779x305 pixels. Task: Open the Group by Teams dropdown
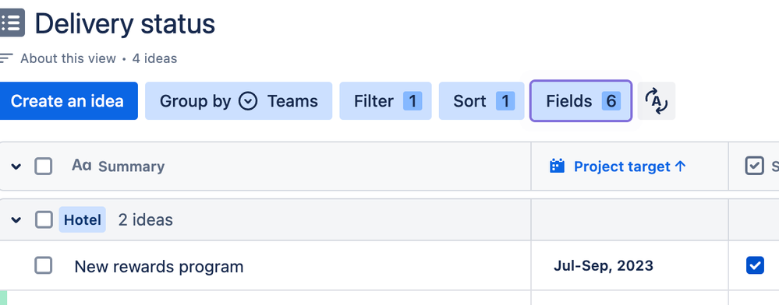(x=239, y=100)
